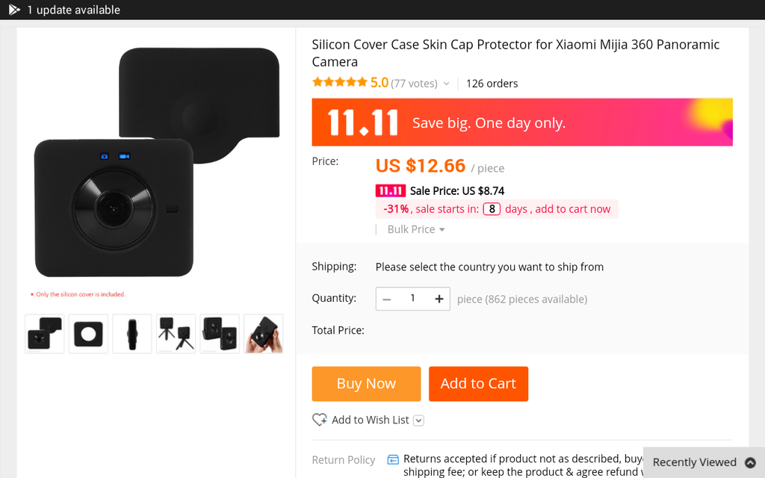Screen dimensions: 765x478
Task: Select the side-view cover thumbnail
Action: point(132,333)
